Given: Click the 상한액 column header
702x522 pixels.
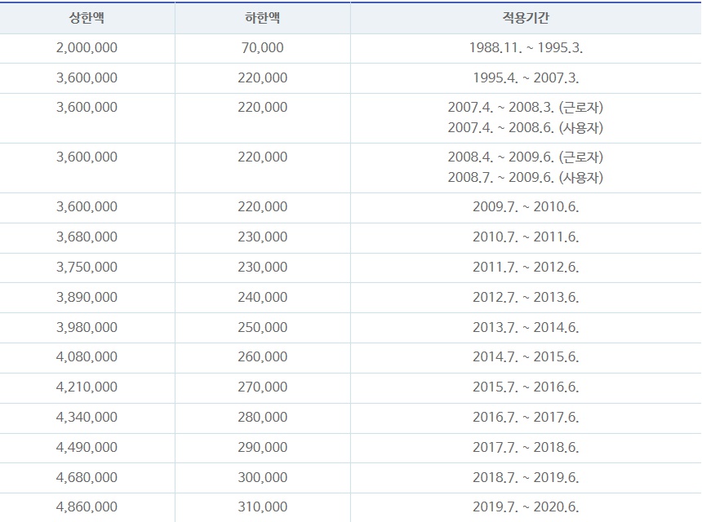Looking at the screenshot, I should tap(87, 18).
